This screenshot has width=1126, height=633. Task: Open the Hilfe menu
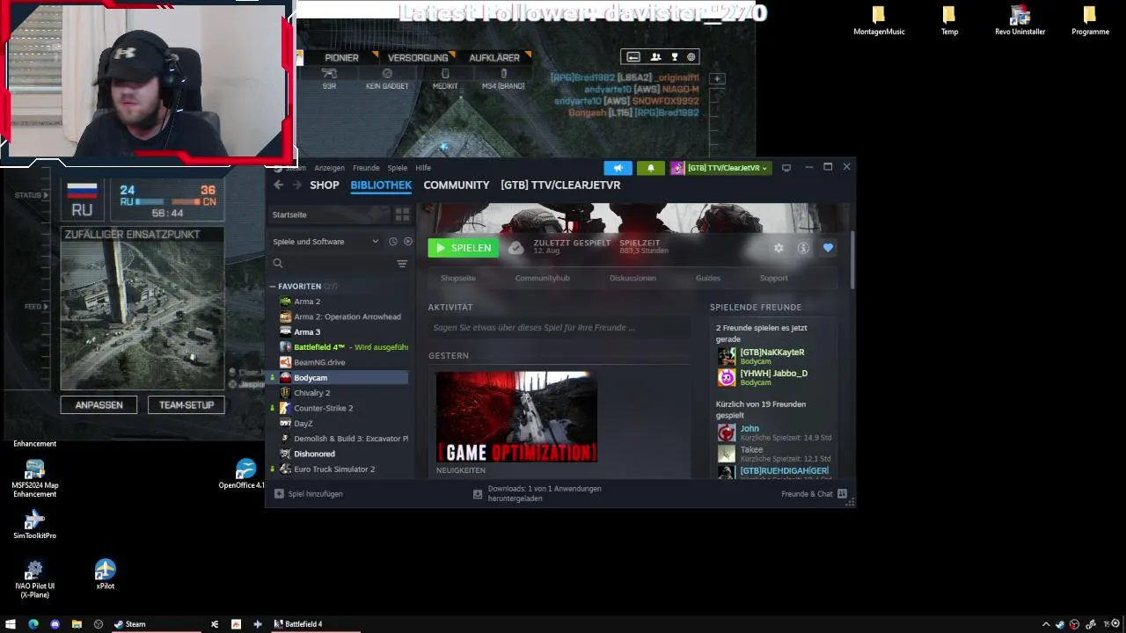[423, 168]
